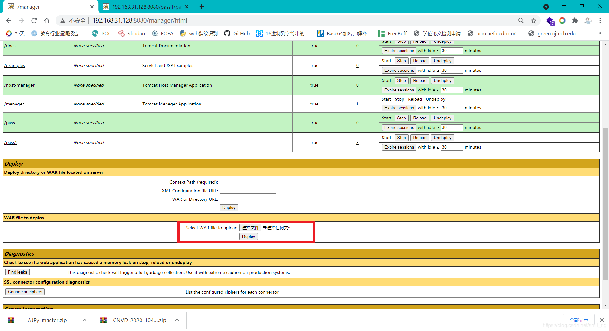Click the browser forward arrow
Image resolution: width=609 pixels, height=331 pixels.
coord(22,21)
